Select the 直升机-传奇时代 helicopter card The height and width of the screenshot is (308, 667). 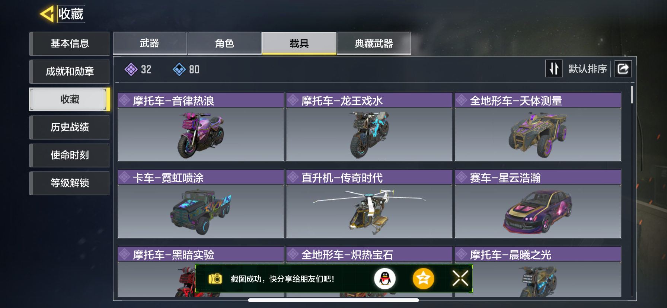coord(369,204)
